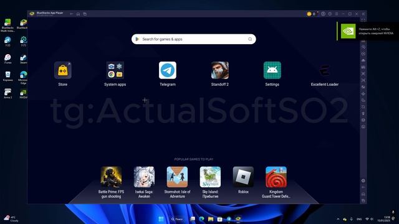
Task: Open the Roblox game tile
Action: pos(243,177)
